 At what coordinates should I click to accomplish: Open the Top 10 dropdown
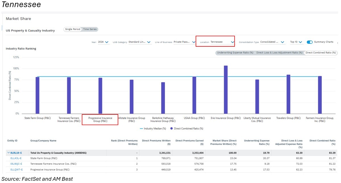296,42
